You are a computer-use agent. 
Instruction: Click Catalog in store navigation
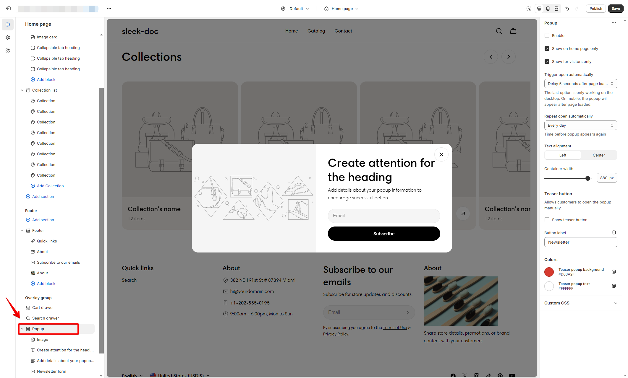tap(316, 31)
